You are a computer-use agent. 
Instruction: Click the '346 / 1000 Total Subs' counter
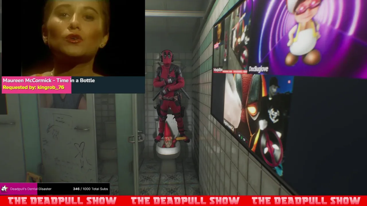90,189
